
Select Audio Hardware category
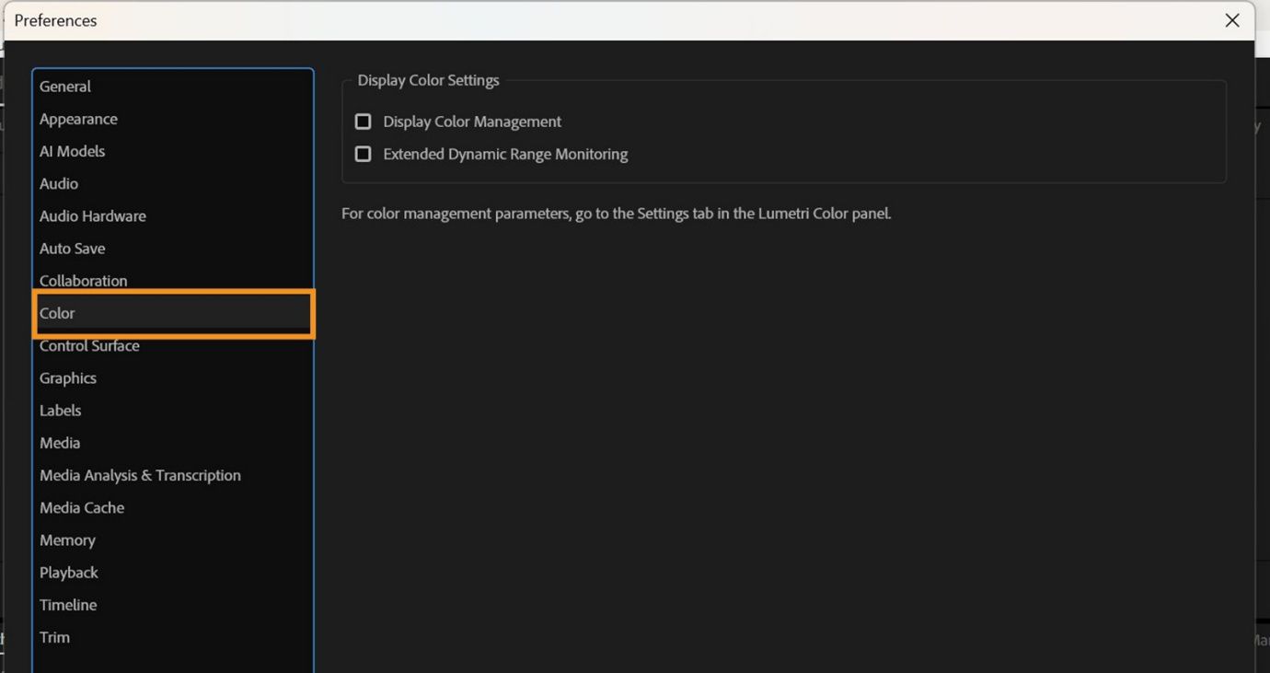[92, 215]
